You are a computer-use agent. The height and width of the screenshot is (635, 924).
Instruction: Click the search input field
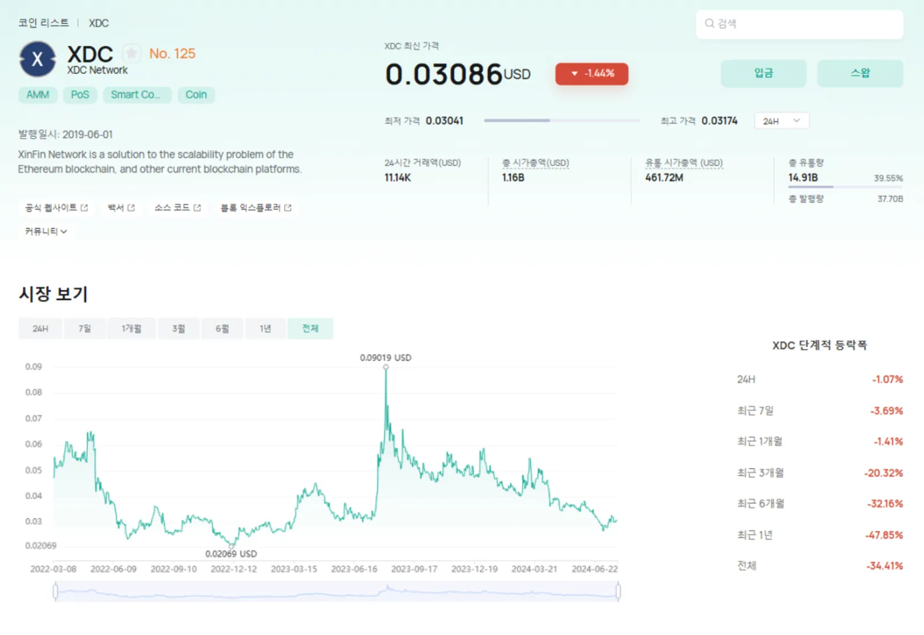(799, 24)
